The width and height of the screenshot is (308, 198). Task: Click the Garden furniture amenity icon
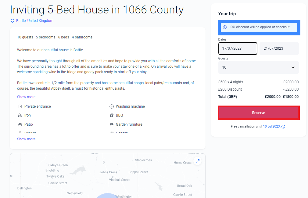pos(111,124)
